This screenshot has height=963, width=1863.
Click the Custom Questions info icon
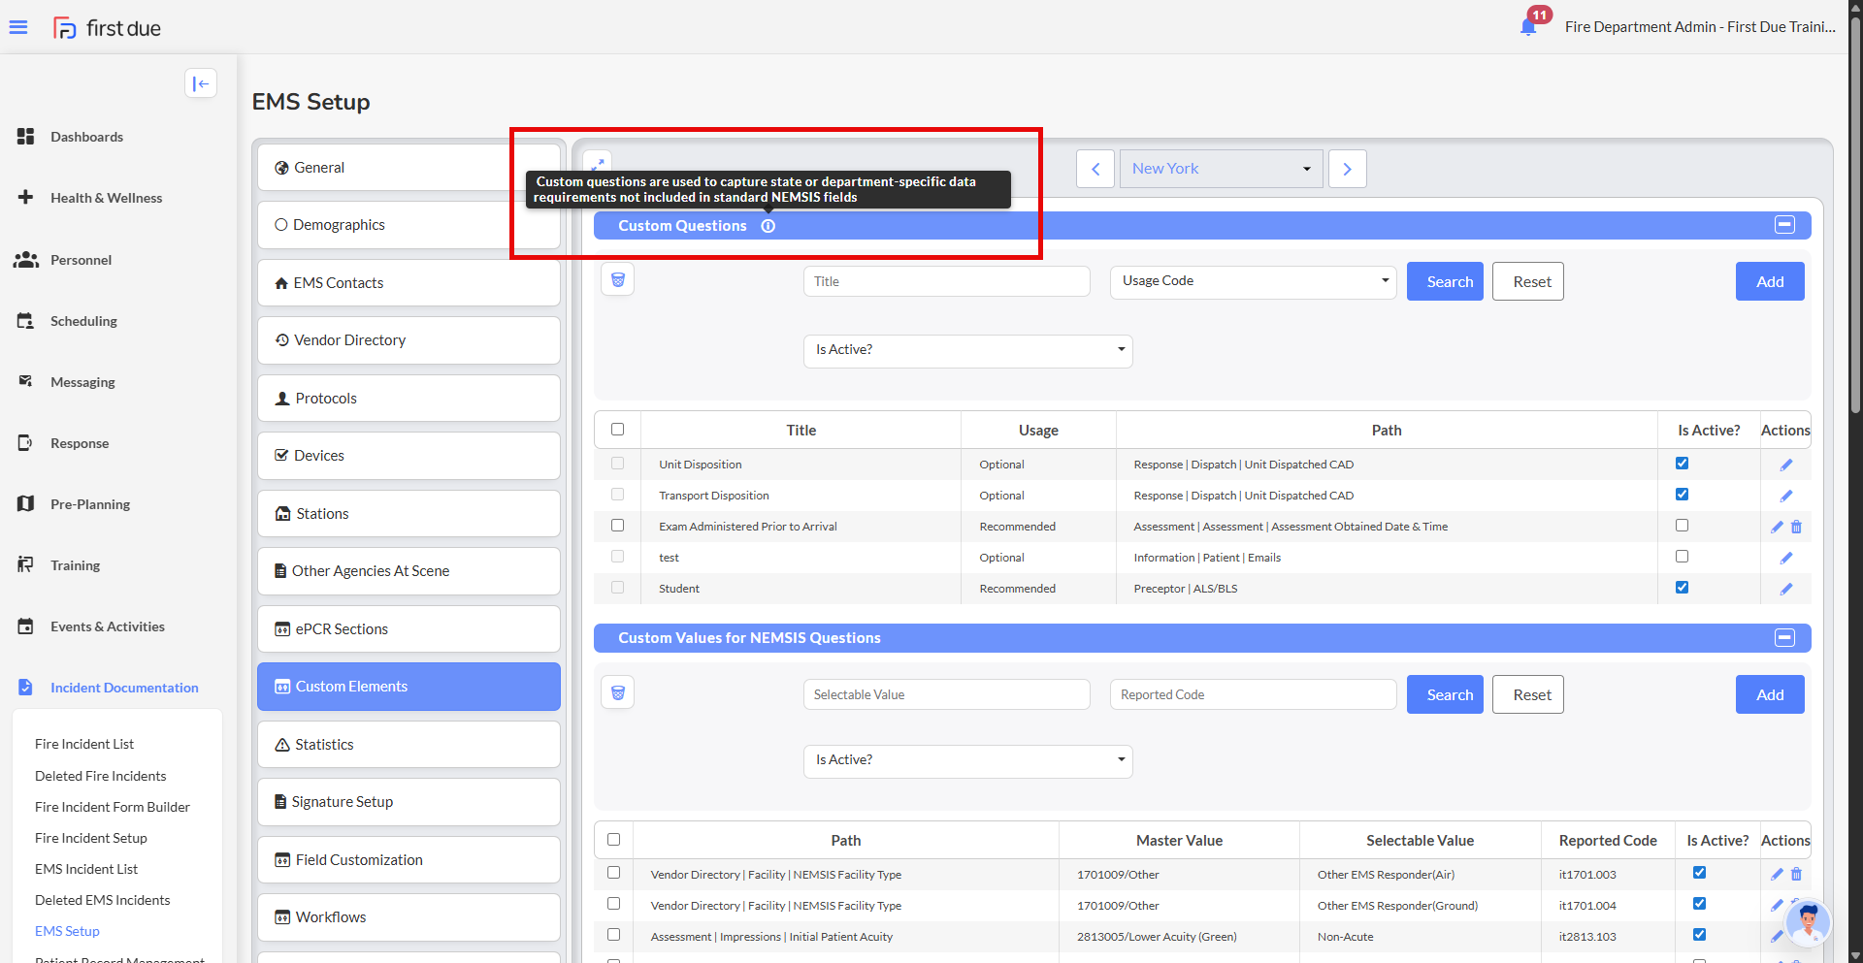768,226
